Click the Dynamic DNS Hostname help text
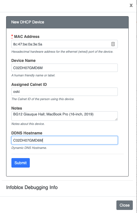The width and height of the screenshot is (137, 213). 29,148
